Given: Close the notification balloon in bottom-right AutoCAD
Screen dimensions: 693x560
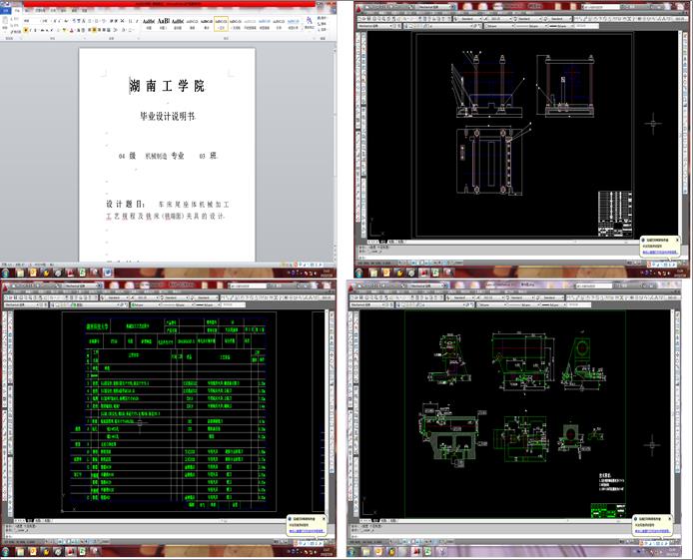Looking at the screenshot, I should point(670,518).
